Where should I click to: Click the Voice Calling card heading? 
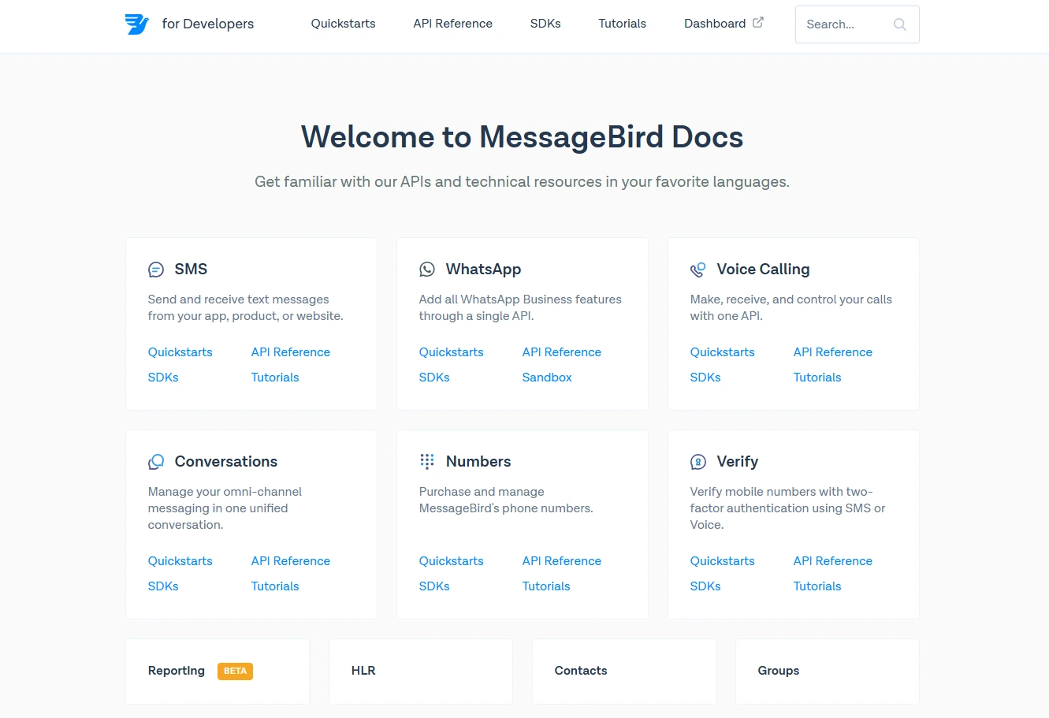(763, 270)
